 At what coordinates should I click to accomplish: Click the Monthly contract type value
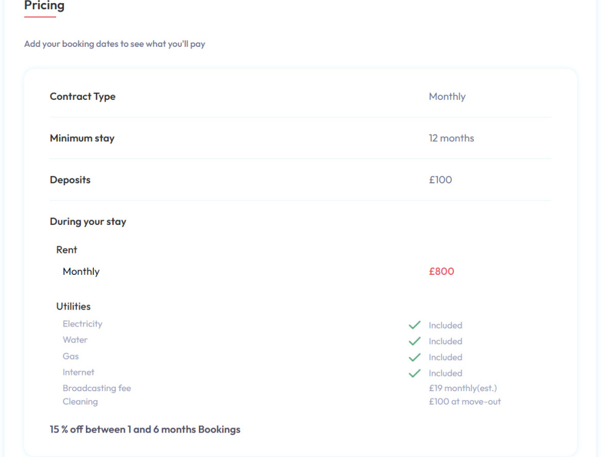[447, 96]
